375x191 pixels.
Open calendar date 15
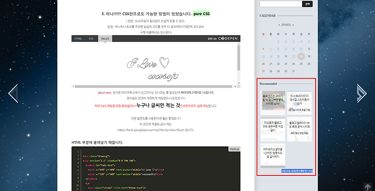[278, 56]
